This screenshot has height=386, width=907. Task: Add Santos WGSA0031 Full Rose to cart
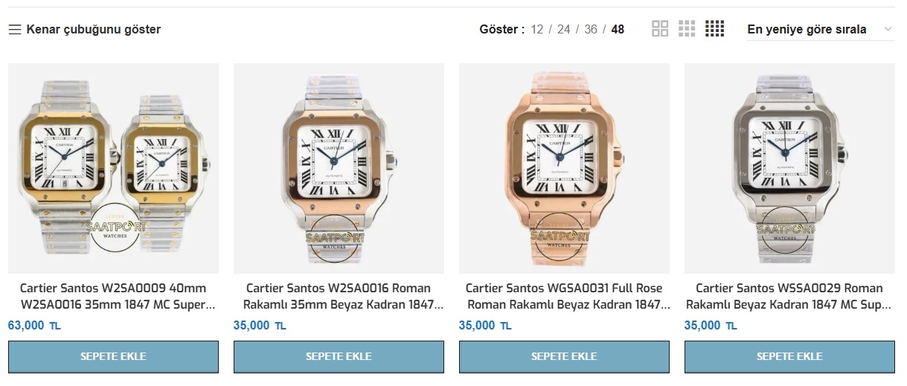564,357
